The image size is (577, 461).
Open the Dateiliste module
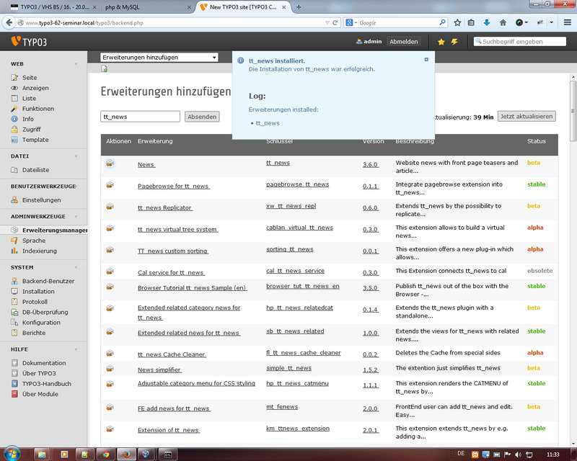coord(35,170)
